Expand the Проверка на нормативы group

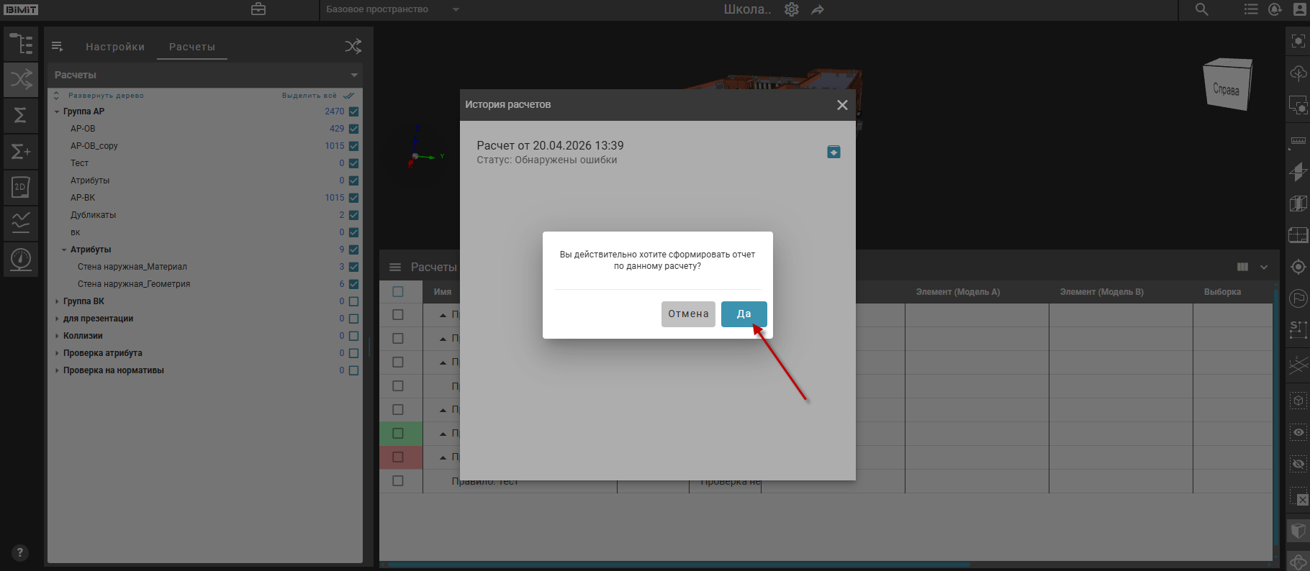[x=57, y=370]
